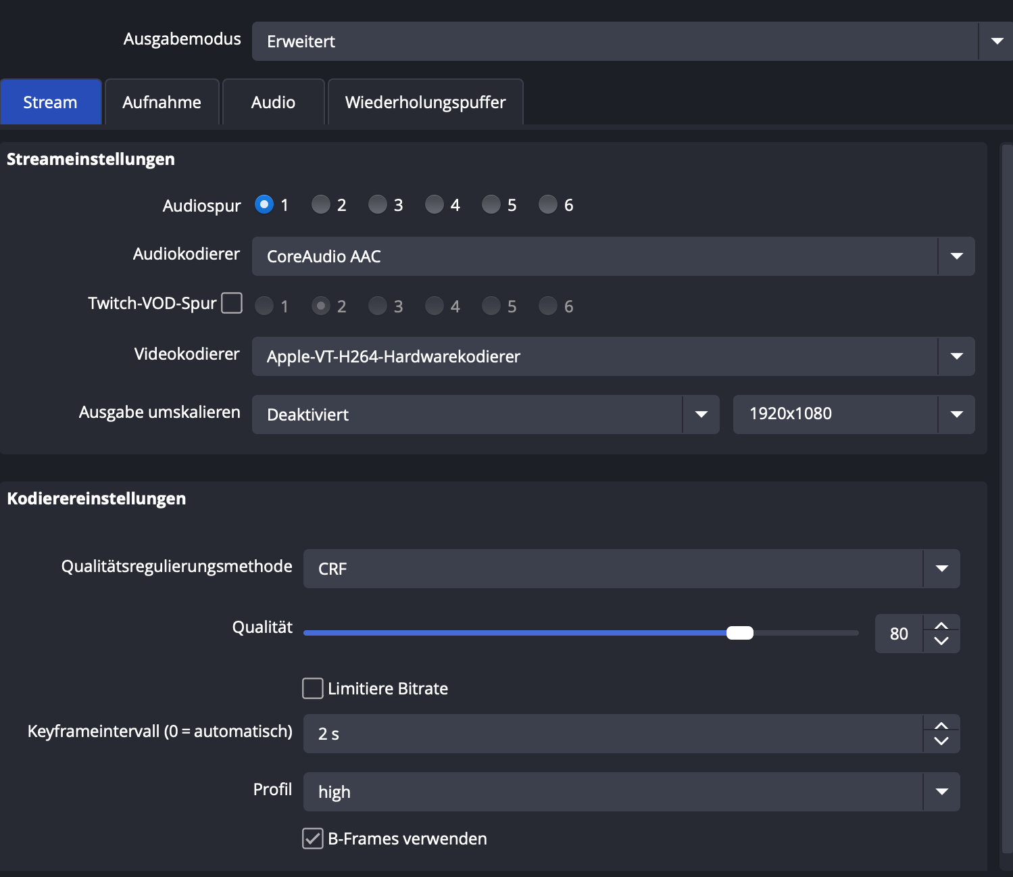1013x877 pixels.
Task: Select Twitch-VOD-Spur radio button 6
Action: coord(548,306)
